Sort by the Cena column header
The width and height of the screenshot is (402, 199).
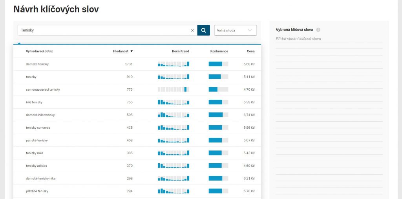pyautogui.click(x=250, y=51)
